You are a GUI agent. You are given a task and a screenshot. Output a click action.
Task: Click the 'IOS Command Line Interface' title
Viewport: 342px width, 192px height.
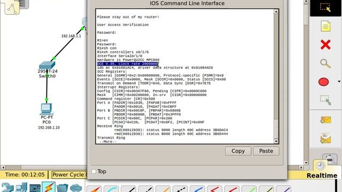tap(187, 4)
